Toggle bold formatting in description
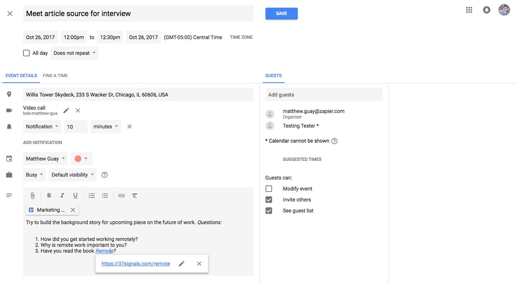 [49, 196]
